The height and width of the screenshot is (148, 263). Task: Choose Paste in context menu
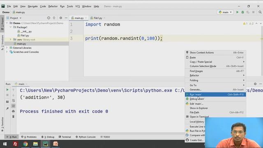pyautogui.click(x=215, y=58)
